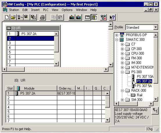Expand the M7-EXTENSION folder

click(122, 67)
